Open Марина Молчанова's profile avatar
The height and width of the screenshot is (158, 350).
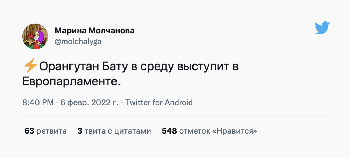click(35, 36)
